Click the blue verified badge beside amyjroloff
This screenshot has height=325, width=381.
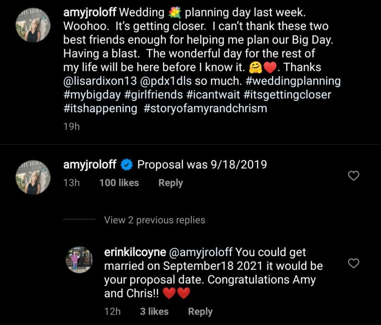point(127,165)
